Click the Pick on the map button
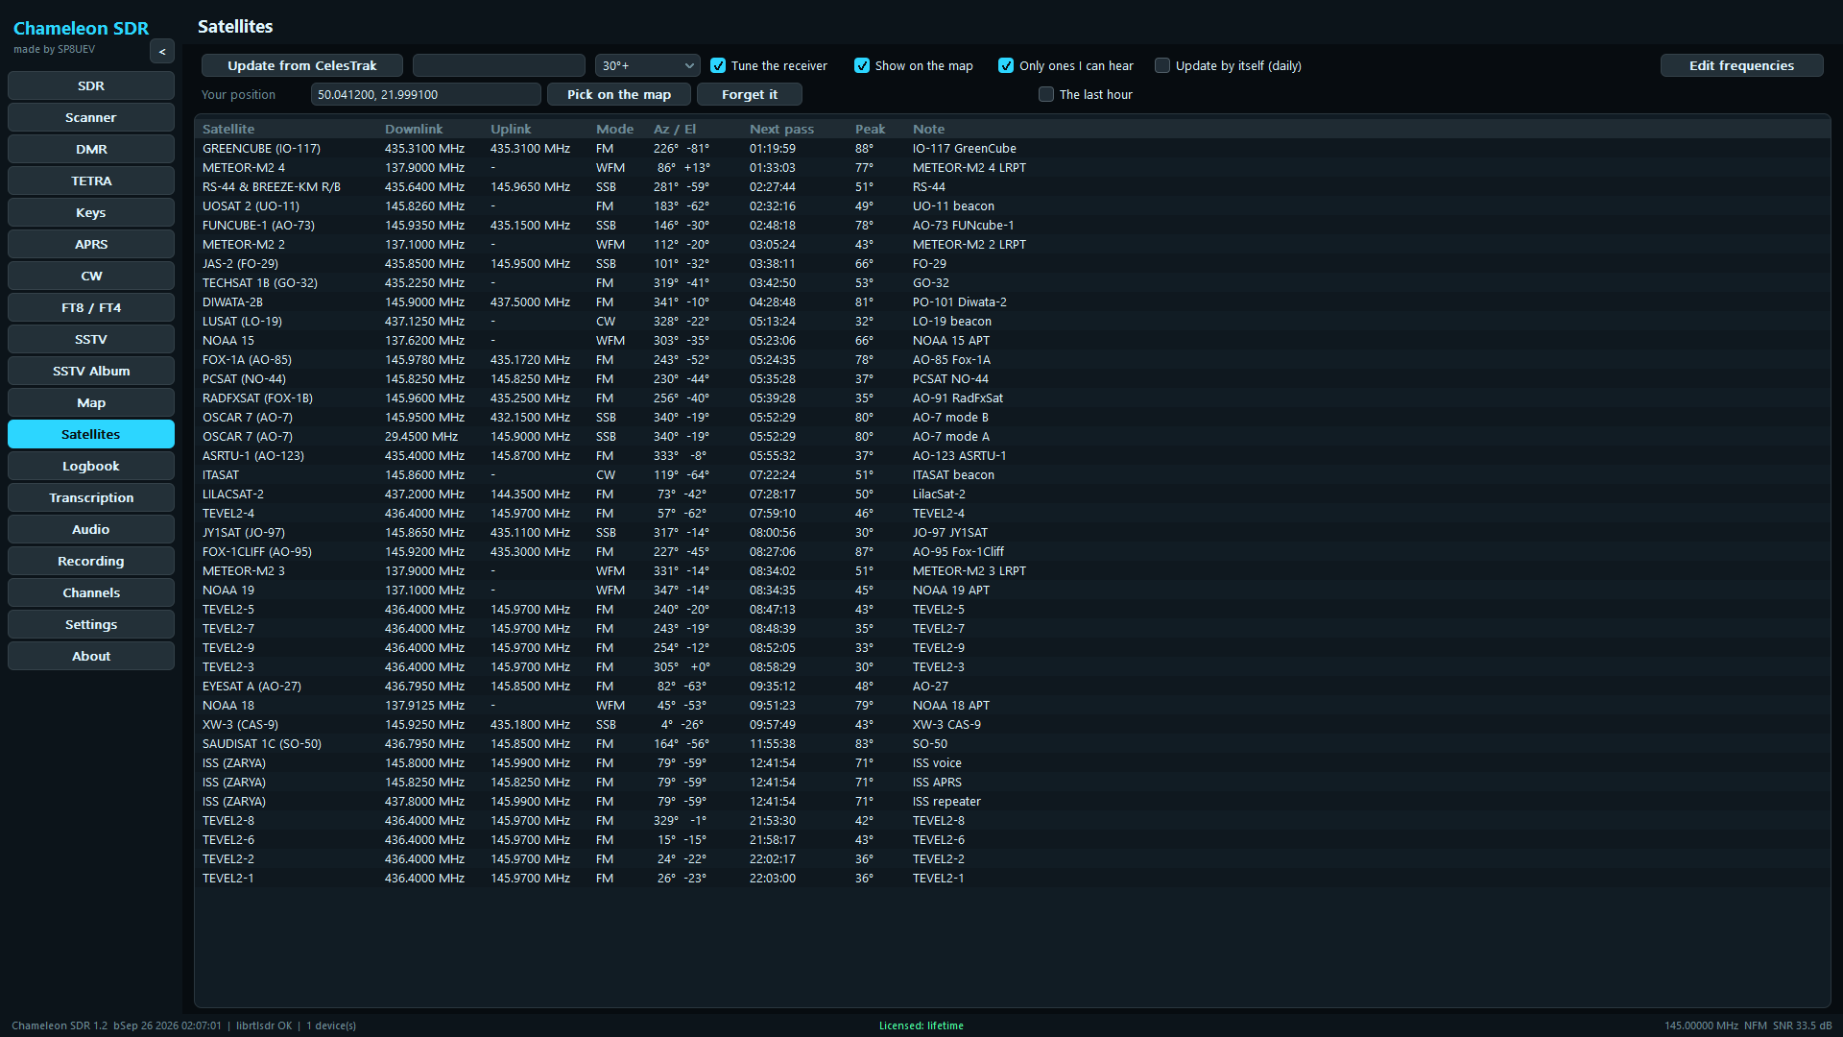1843x1037 pixels. coord(619,95)
